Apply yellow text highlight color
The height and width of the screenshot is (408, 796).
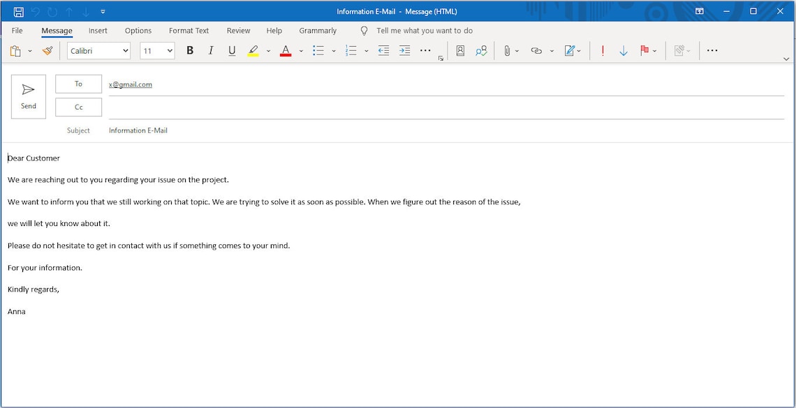click(253, 51)
